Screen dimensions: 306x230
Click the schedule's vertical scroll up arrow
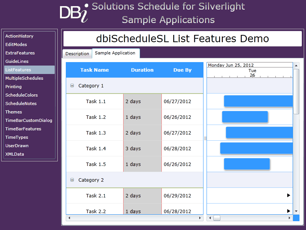click(296, 66)
